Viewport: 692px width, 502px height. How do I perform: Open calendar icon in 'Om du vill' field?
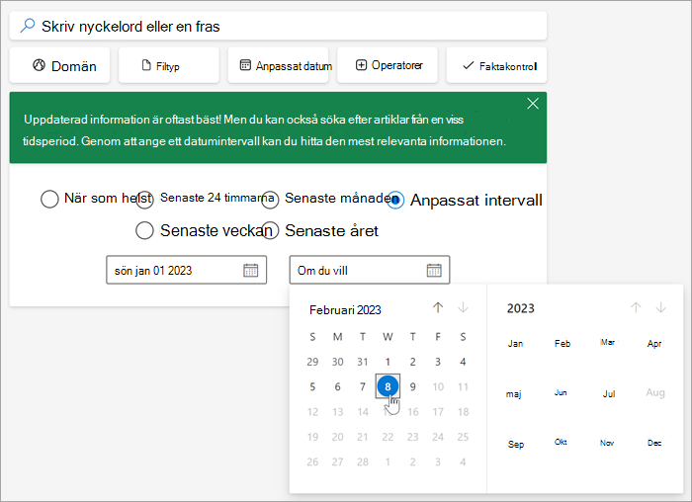(434, 270)
